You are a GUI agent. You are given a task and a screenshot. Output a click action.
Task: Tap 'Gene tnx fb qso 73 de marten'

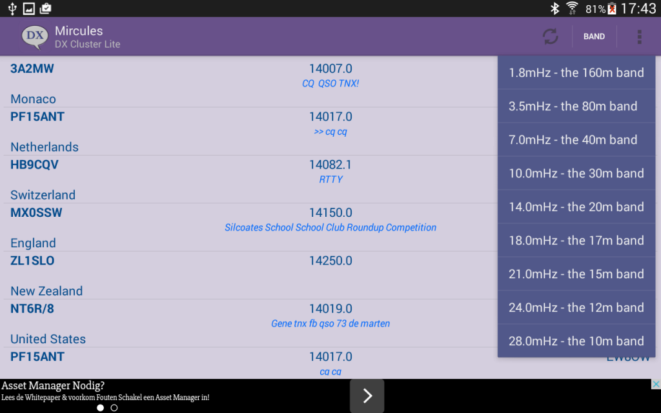[x=330, y=324]
